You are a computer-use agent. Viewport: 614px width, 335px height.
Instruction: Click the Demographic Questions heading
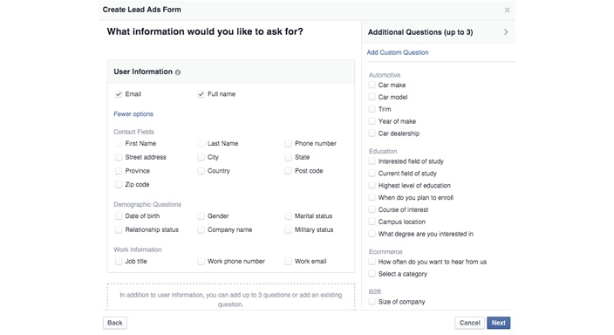147,204
